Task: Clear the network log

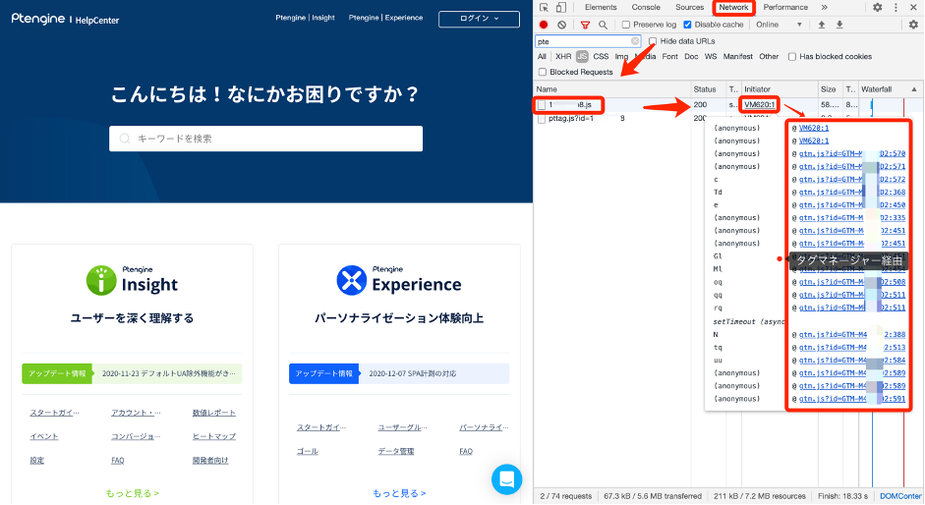Action: coord(561,25)
